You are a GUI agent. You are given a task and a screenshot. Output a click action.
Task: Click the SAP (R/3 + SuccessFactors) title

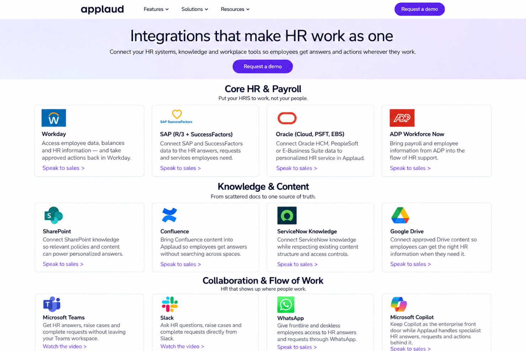point(196,134)
